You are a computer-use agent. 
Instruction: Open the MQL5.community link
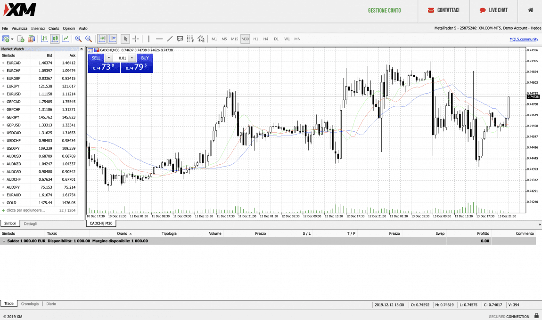coord(524,39)
